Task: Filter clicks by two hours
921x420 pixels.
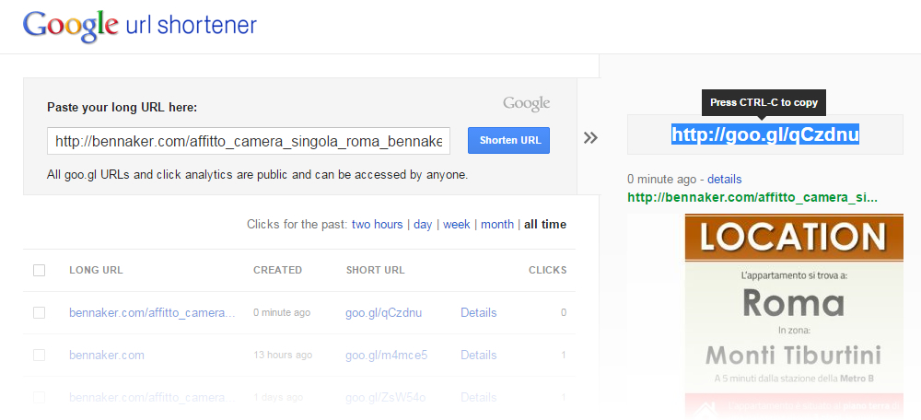Action: click(x=377, y=225)
